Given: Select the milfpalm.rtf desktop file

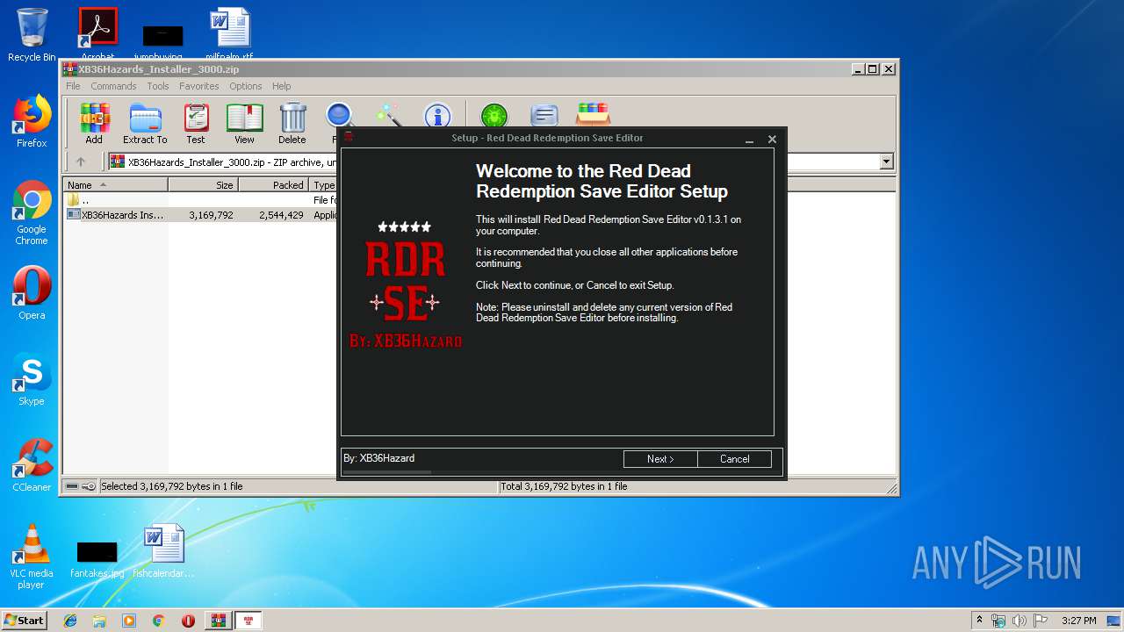Looking at the screenshot, I should pyautogui.click(x=229, y=33).
